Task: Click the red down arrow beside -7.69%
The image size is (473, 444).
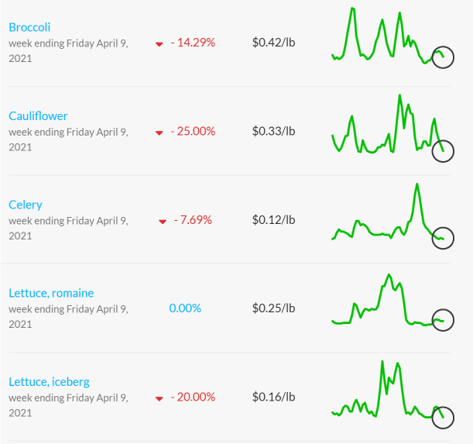Action: 163,222
